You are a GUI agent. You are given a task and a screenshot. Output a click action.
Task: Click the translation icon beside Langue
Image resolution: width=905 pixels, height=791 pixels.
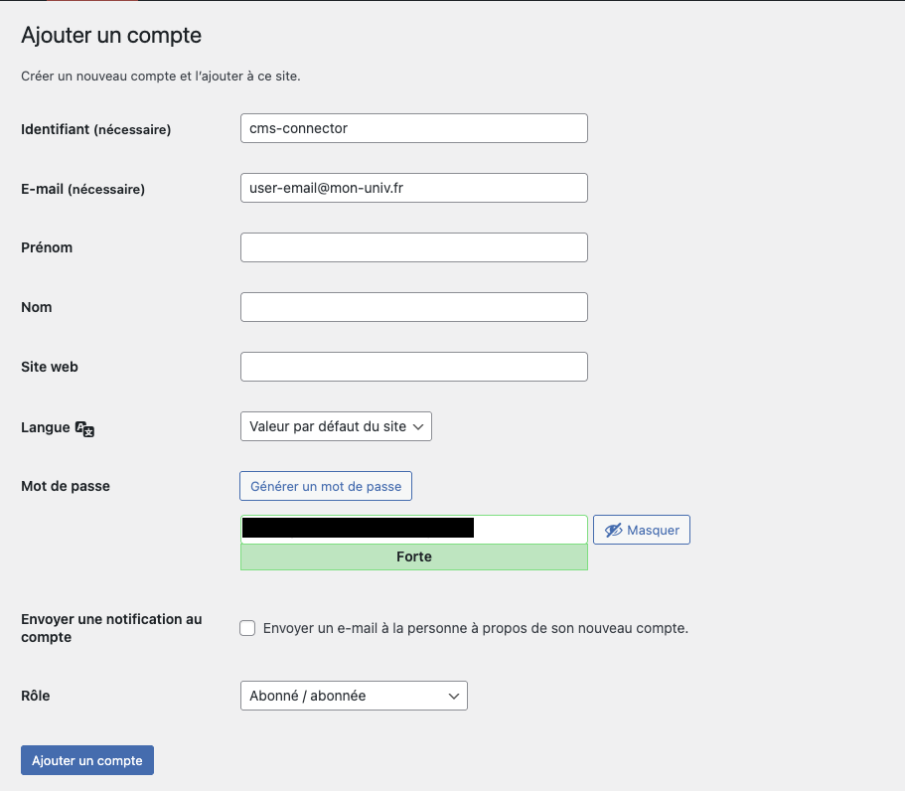click(x=85, y=428)
